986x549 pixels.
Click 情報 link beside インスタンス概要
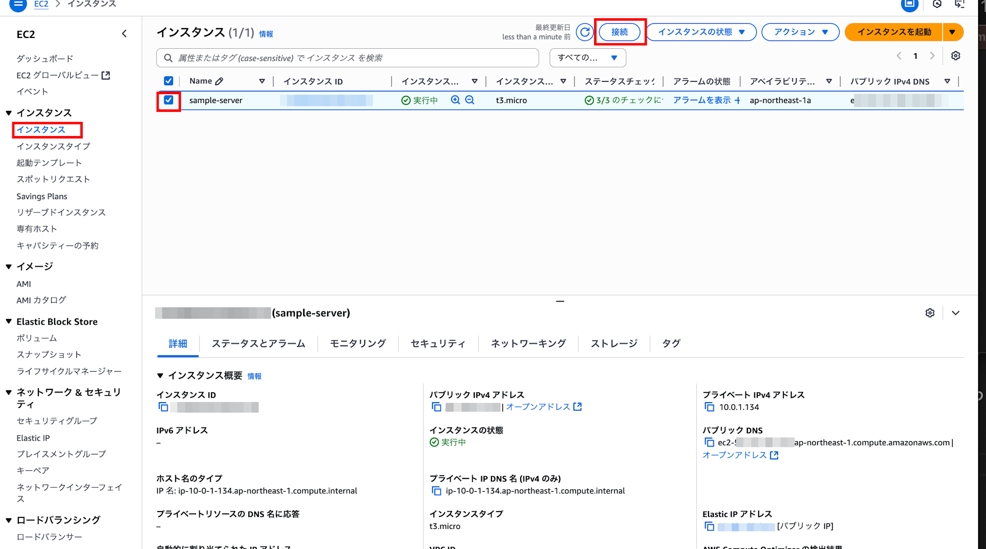coord(254,377)
